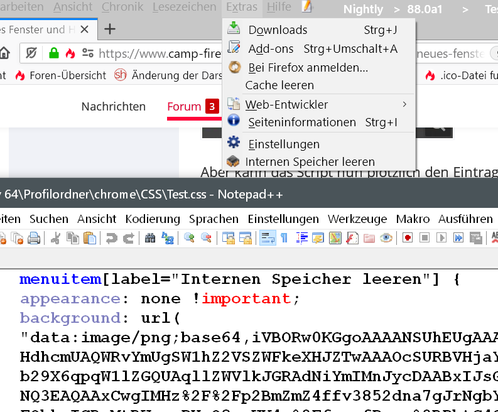
Task: Click the Firefox home button
Action: click(x=4, y=53)
